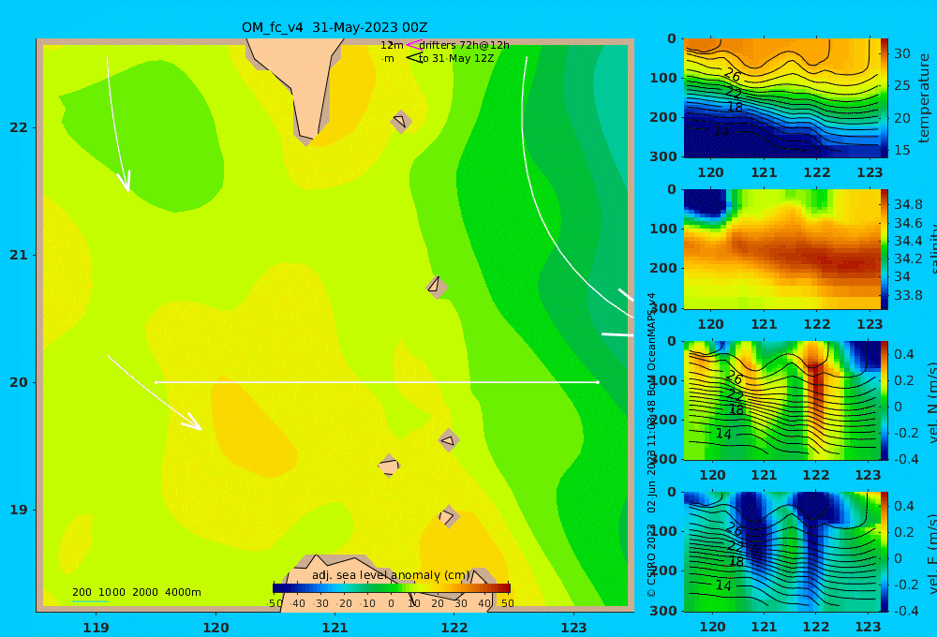
Task: Click the salinity panel colorbar
Action: 885,249
